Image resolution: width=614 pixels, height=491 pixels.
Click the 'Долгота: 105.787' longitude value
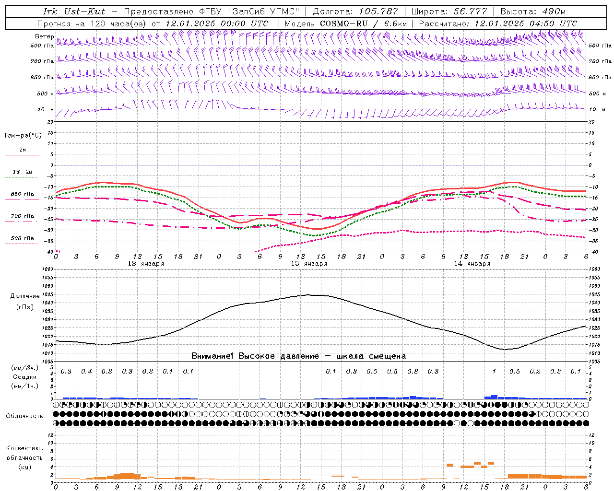355,12
